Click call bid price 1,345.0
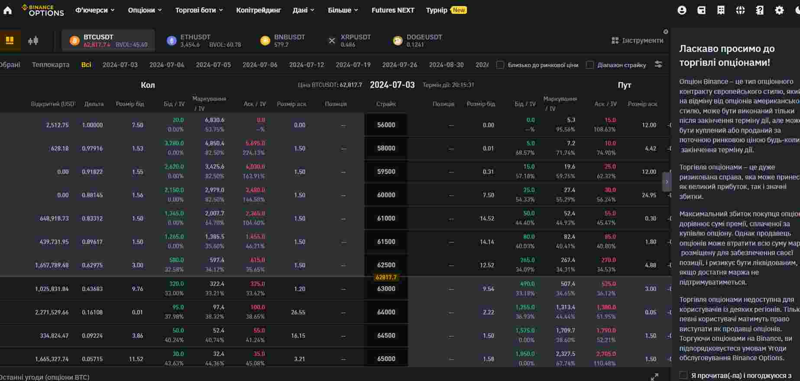Screen dimensions: 800x381 tap(174, 213)
